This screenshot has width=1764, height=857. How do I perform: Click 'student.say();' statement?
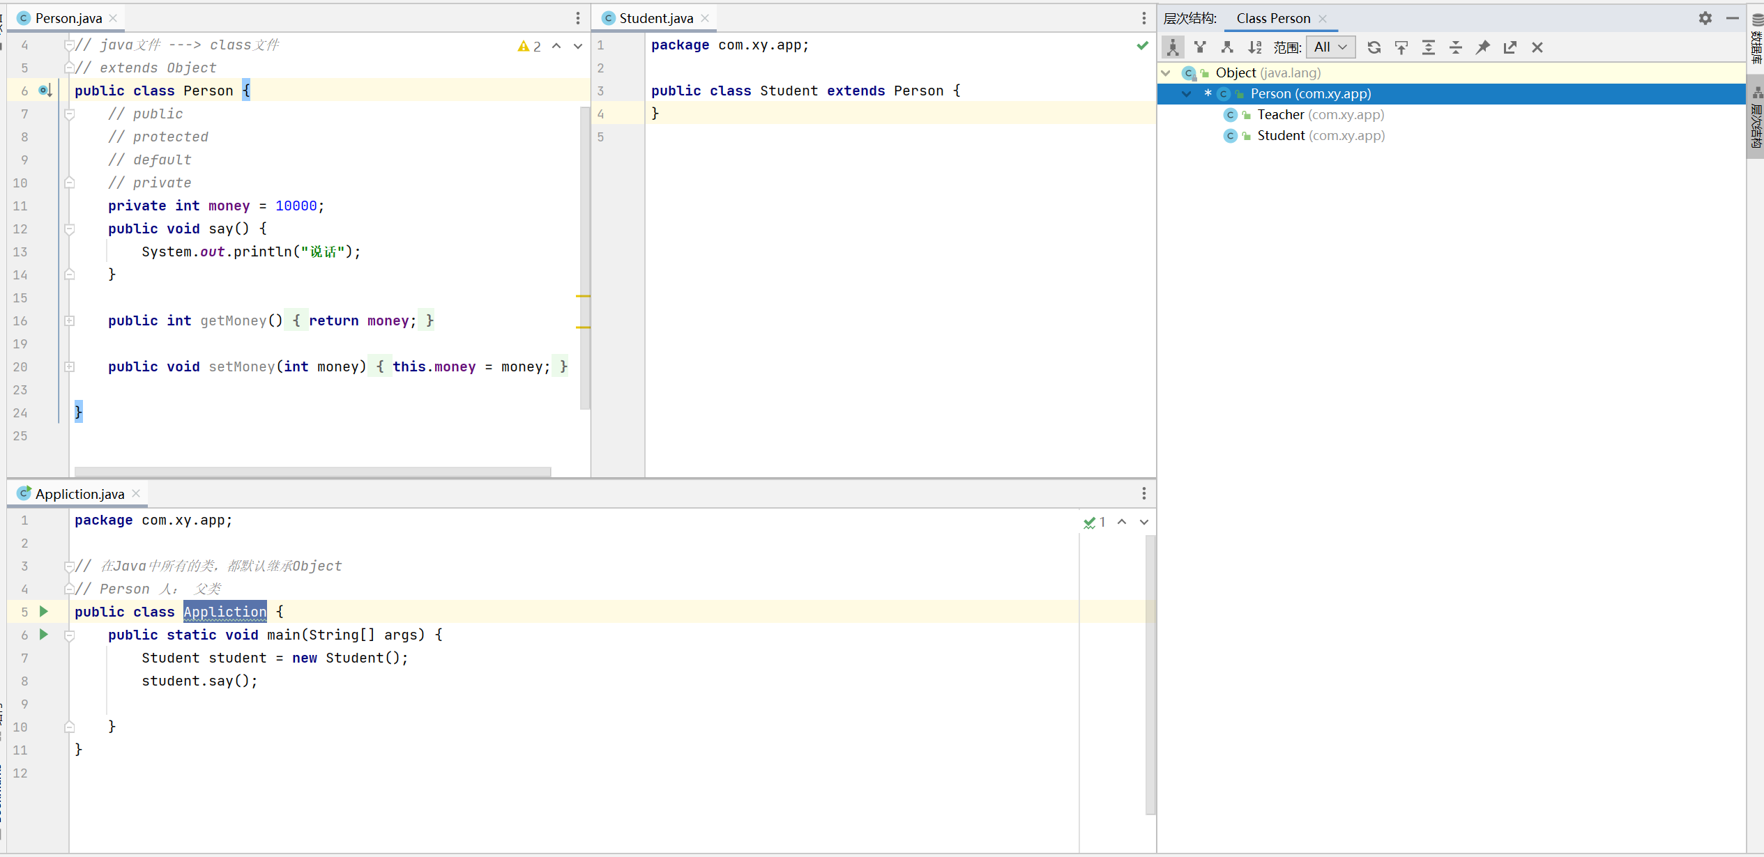pos(199,681)
